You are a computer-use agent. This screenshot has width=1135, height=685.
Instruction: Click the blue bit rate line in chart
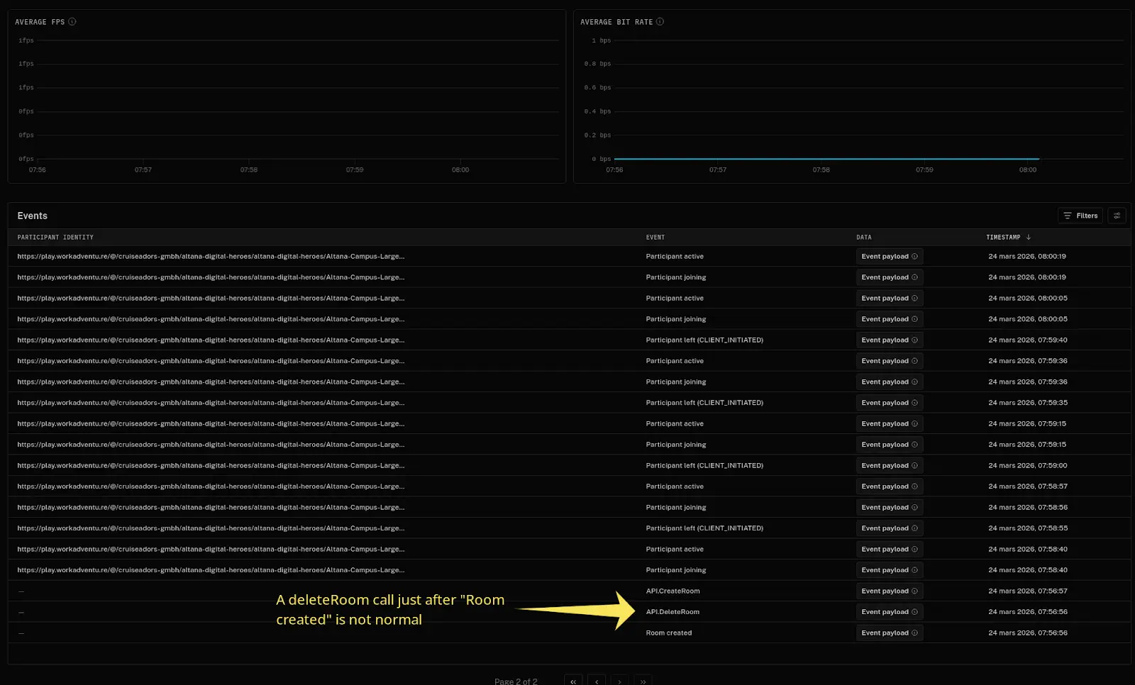(x=826, y=159)
